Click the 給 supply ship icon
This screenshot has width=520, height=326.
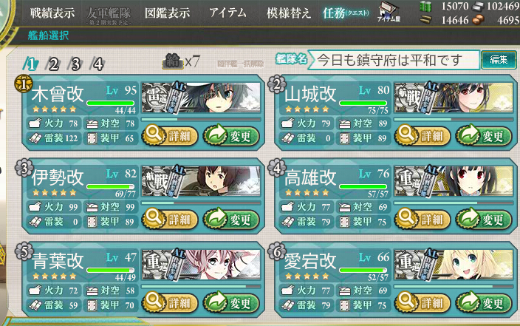tap(172, 61)
